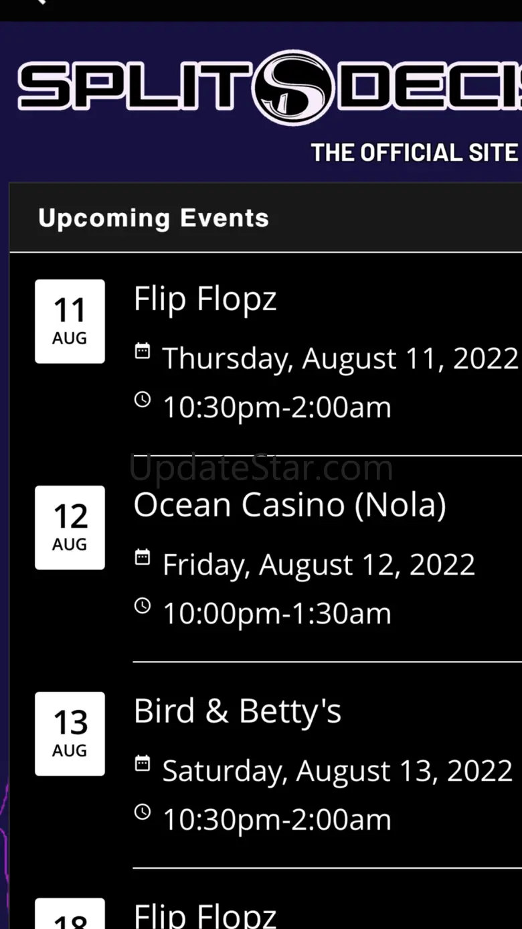Click the round S emblem in the logo

click(x=294, y=87)
